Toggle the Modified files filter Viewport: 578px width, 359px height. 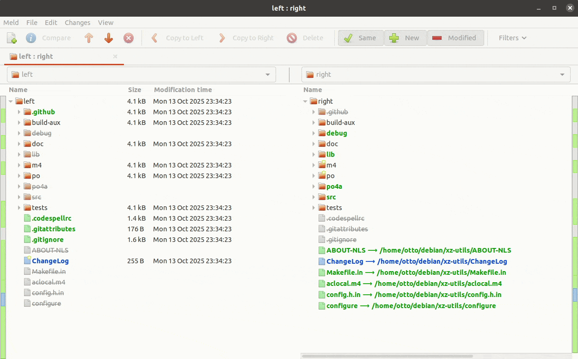click(x=455, y=38)
